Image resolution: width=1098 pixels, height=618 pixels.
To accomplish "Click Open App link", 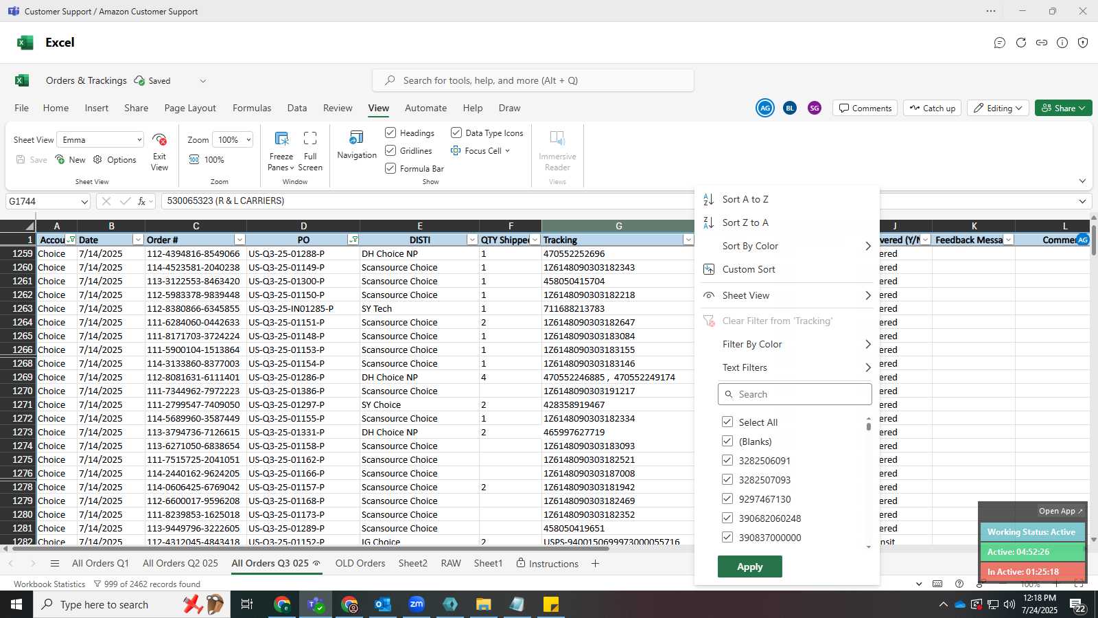I will click(1060, 511).
